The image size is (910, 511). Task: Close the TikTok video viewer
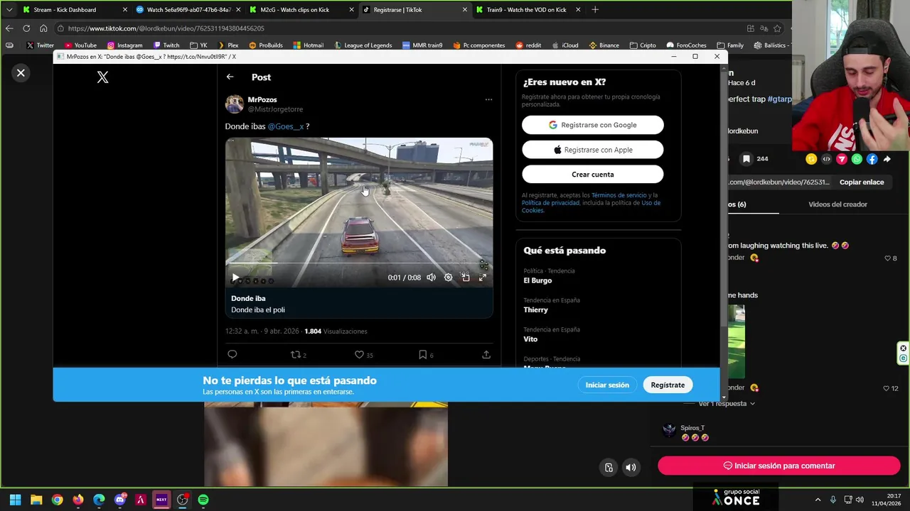[21, 73]
